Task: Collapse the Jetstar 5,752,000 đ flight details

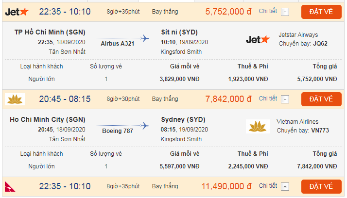Action: (x=285, y=12)
